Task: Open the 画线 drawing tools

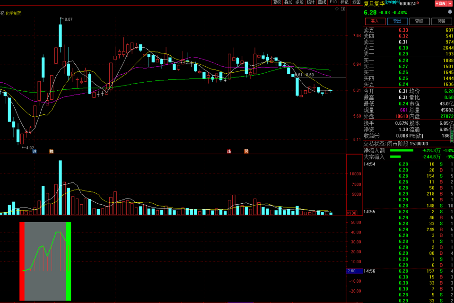Action: pyautogui.click(x=322, y=2)
